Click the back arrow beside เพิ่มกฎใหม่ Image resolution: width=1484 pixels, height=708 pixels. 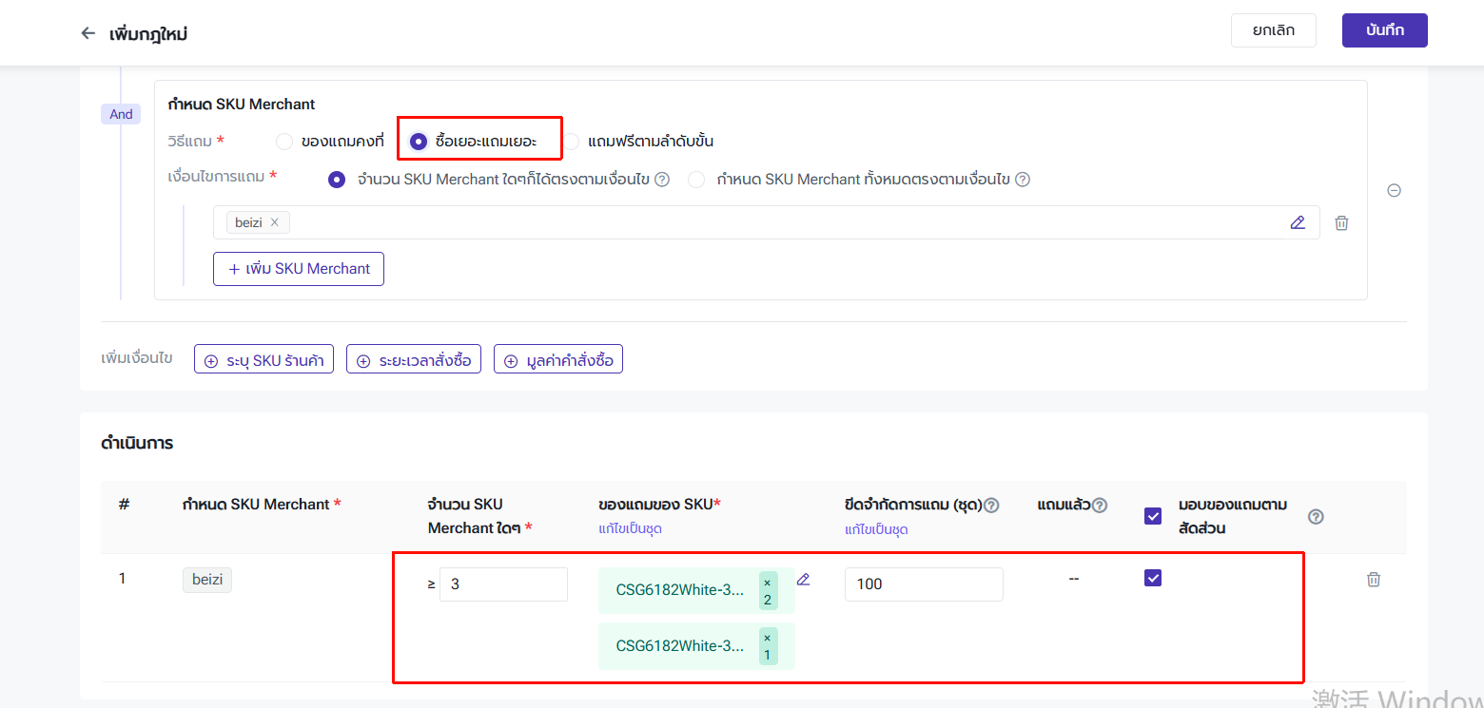[88, 33]
